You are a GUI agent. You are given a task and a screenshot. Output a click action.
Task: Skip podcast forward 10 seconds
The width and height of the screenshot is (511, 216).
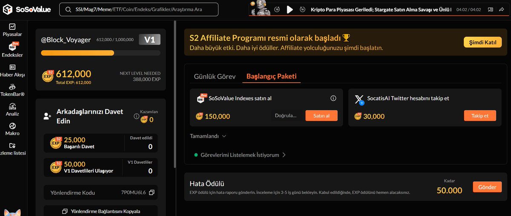pos(302,9)
